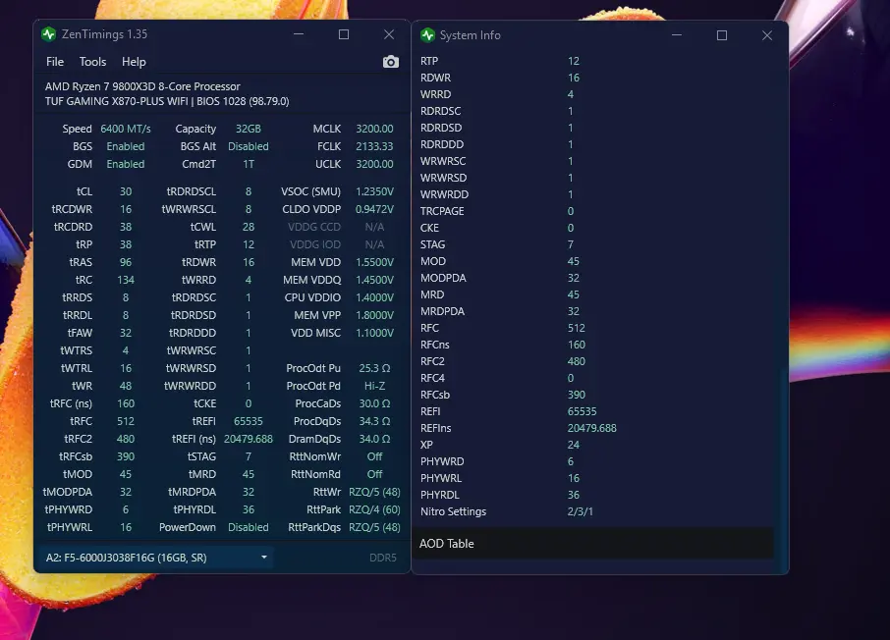Minimize the ZenTimings window
This screenshot has height=640, width=890.
coord(299,34)
